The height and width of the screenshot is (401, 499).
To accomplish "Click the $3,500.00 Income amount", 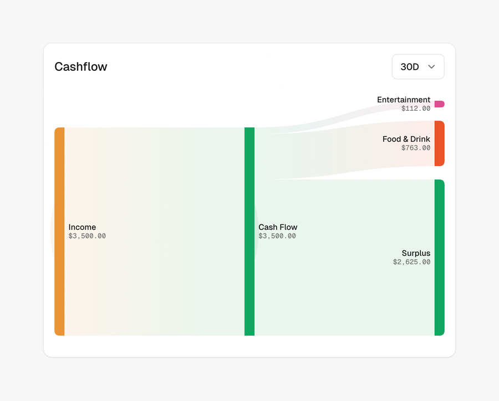I will (x=86, y=235).
